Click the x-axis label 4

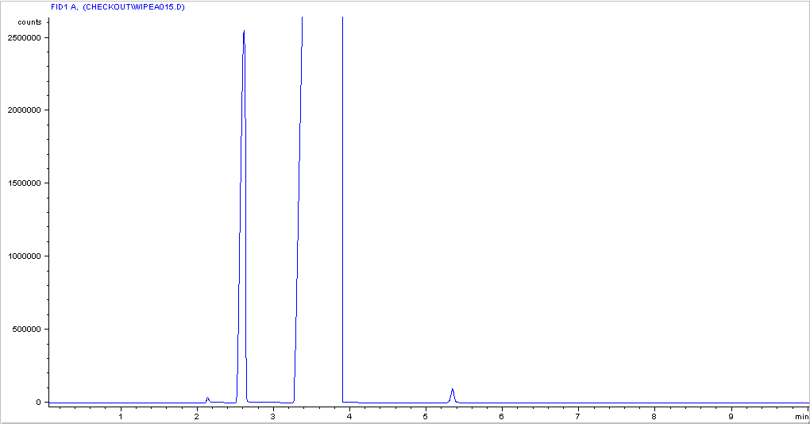coord(349,416)
